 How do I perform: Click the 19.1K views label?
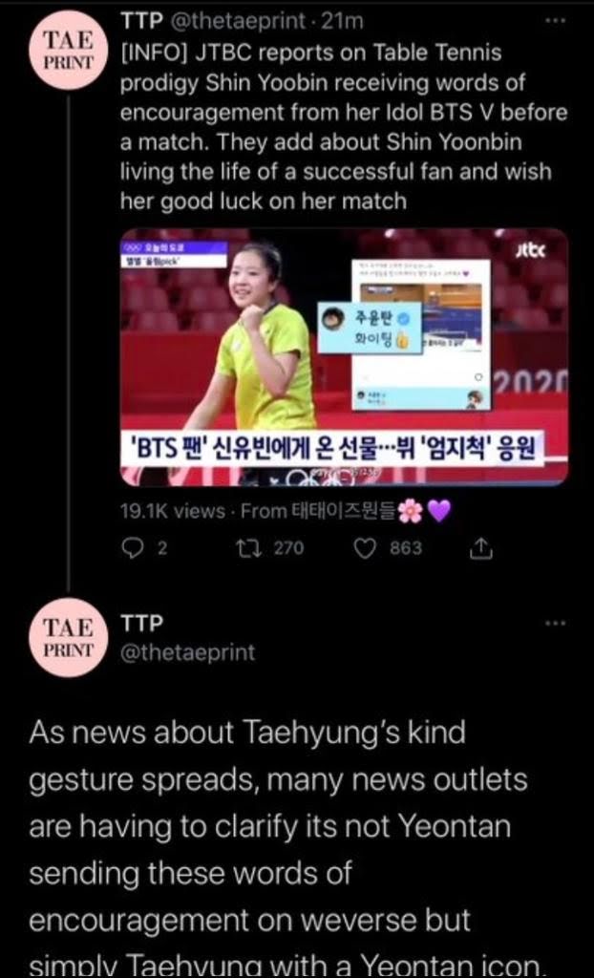coord(173,512)
